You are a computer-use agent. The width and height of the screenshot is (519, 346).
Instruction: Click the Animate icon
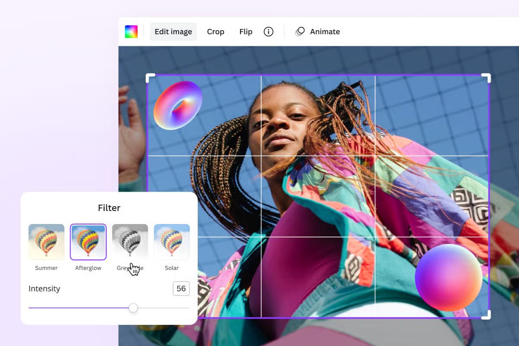click(299, 31)
